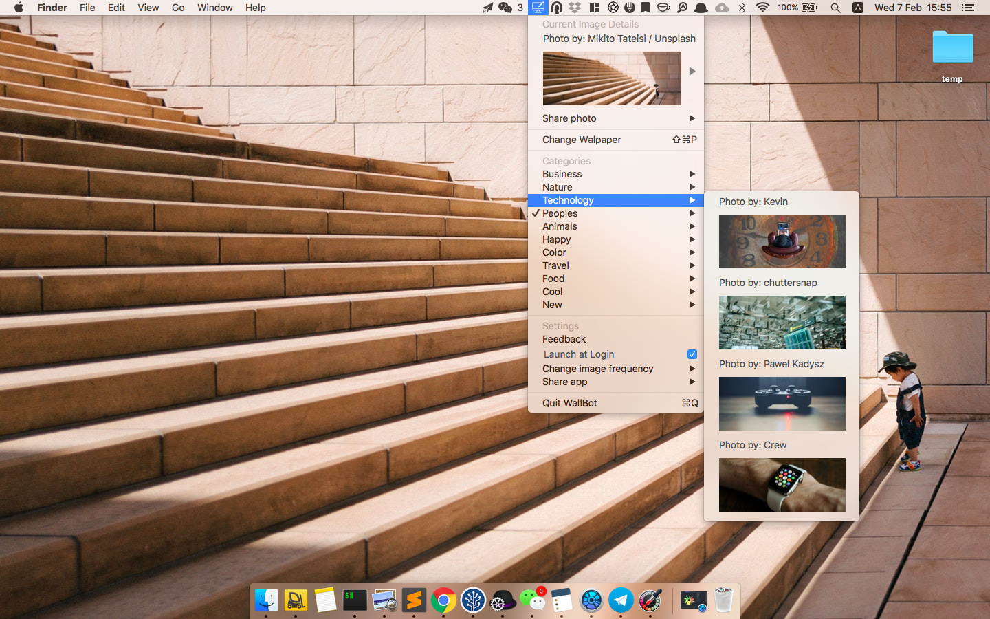Viewport: 990px width, 619px height.
Task: Open the Apple menu
Action: pos(19,8)
